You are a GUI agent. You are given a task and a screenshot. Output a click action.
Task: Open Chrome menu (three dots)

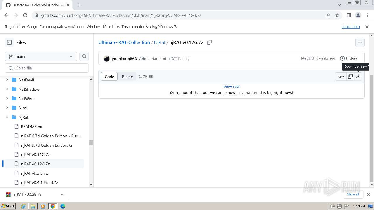coord(367,15)
